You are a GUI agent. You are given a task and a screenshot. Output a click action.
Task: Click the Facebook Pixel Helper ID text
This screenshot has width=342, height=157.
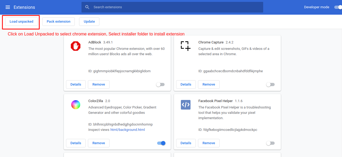[x=228, y=130]
